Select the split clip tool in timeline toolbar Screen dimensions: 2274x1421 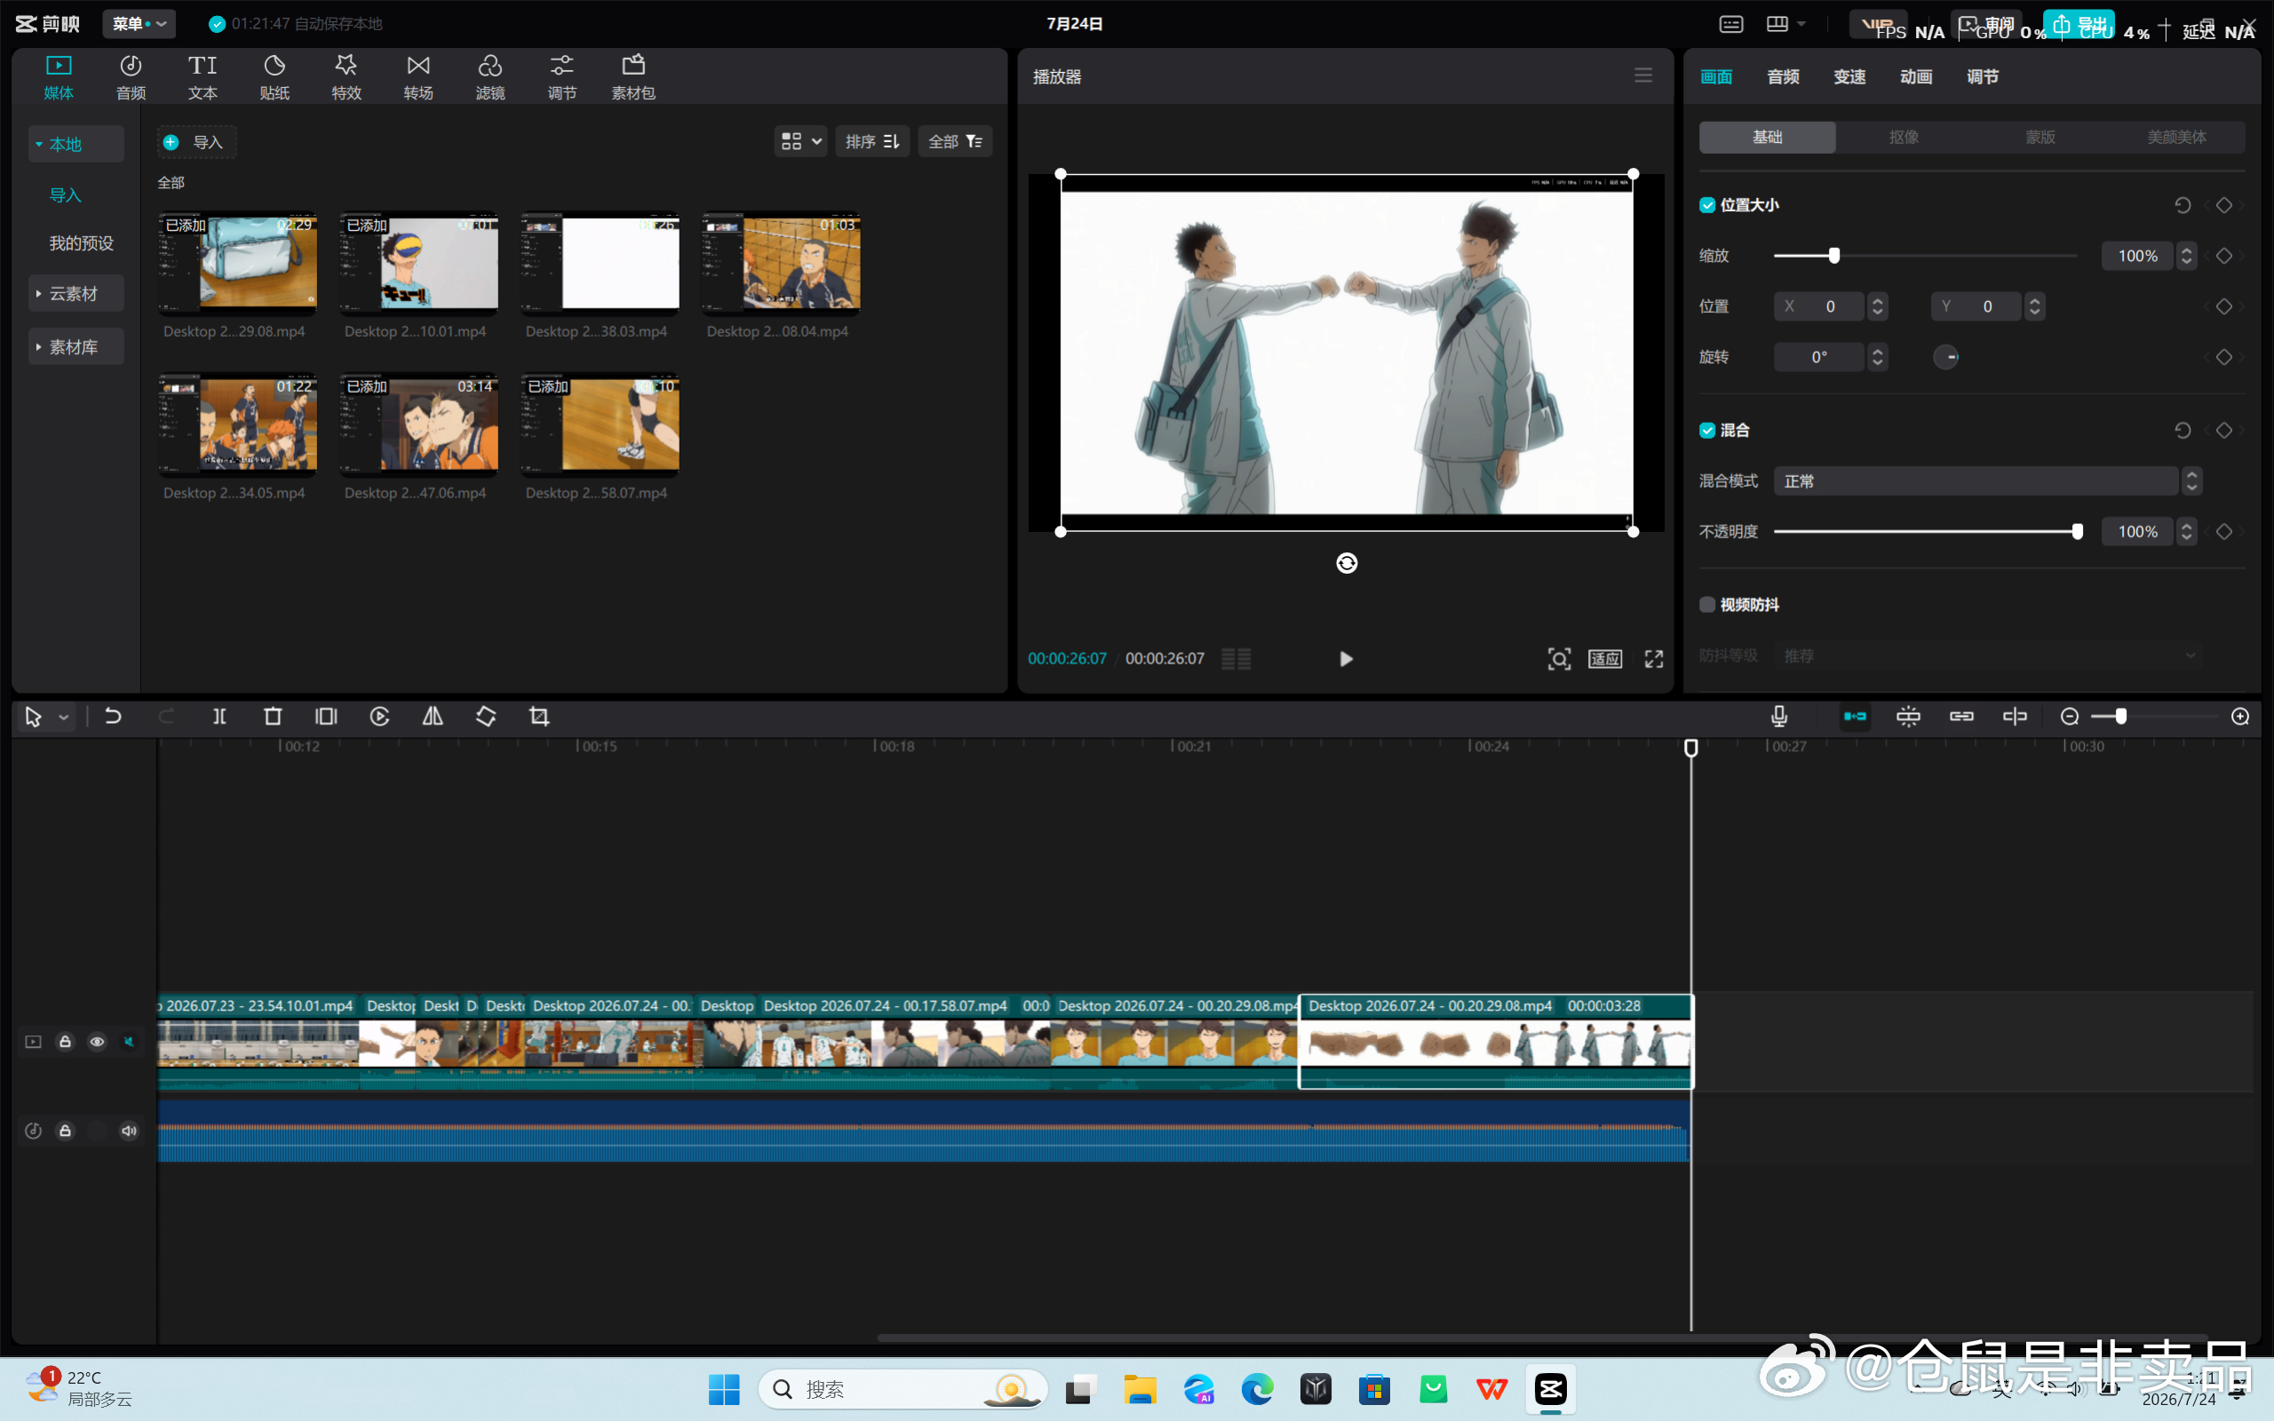(219, 716)
